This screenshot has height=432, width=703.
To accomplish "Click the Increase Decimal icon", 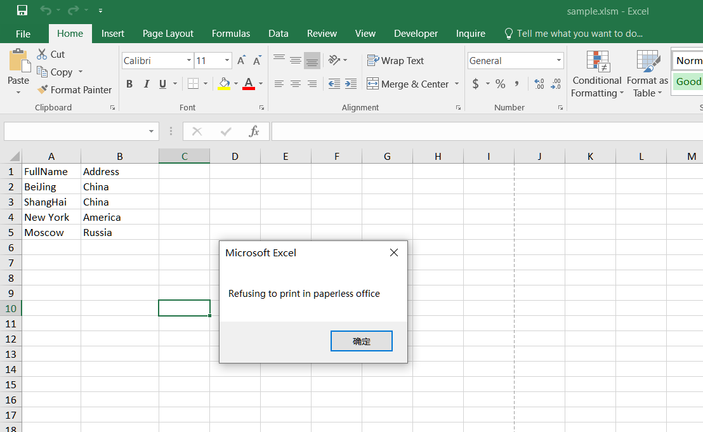I will point(539,84).
